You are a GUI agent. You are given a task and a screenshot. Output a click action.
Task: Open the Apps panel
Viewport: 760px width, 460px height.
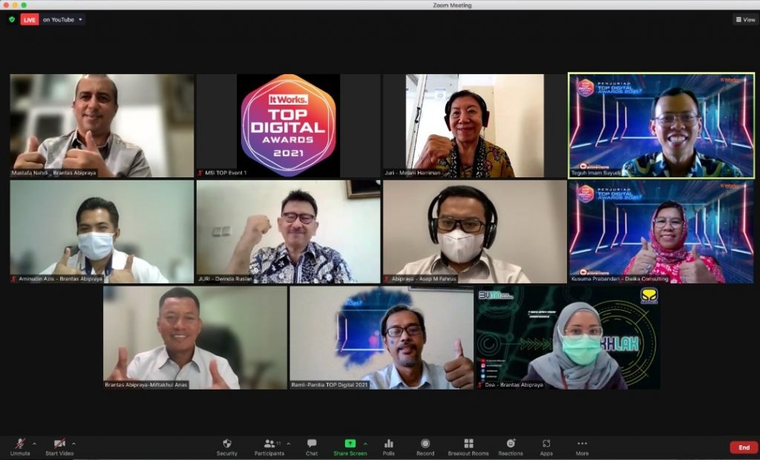click(x=546, y=447)
